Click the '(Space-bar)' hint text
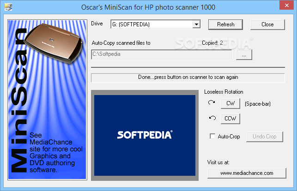297x191 pixels. pos(258,104)
